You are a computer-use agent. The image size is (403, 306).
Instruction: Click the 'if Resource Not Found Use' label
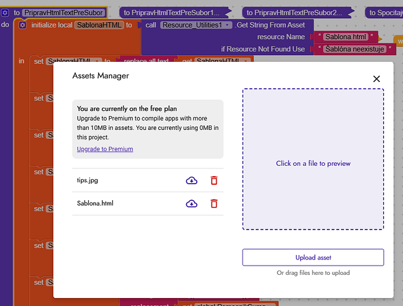click(263, 49)
